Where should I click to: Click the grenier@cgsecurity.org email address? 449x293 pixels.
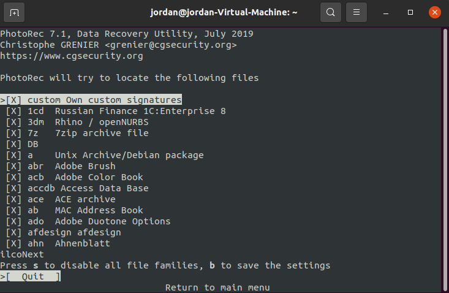point(171,45)
